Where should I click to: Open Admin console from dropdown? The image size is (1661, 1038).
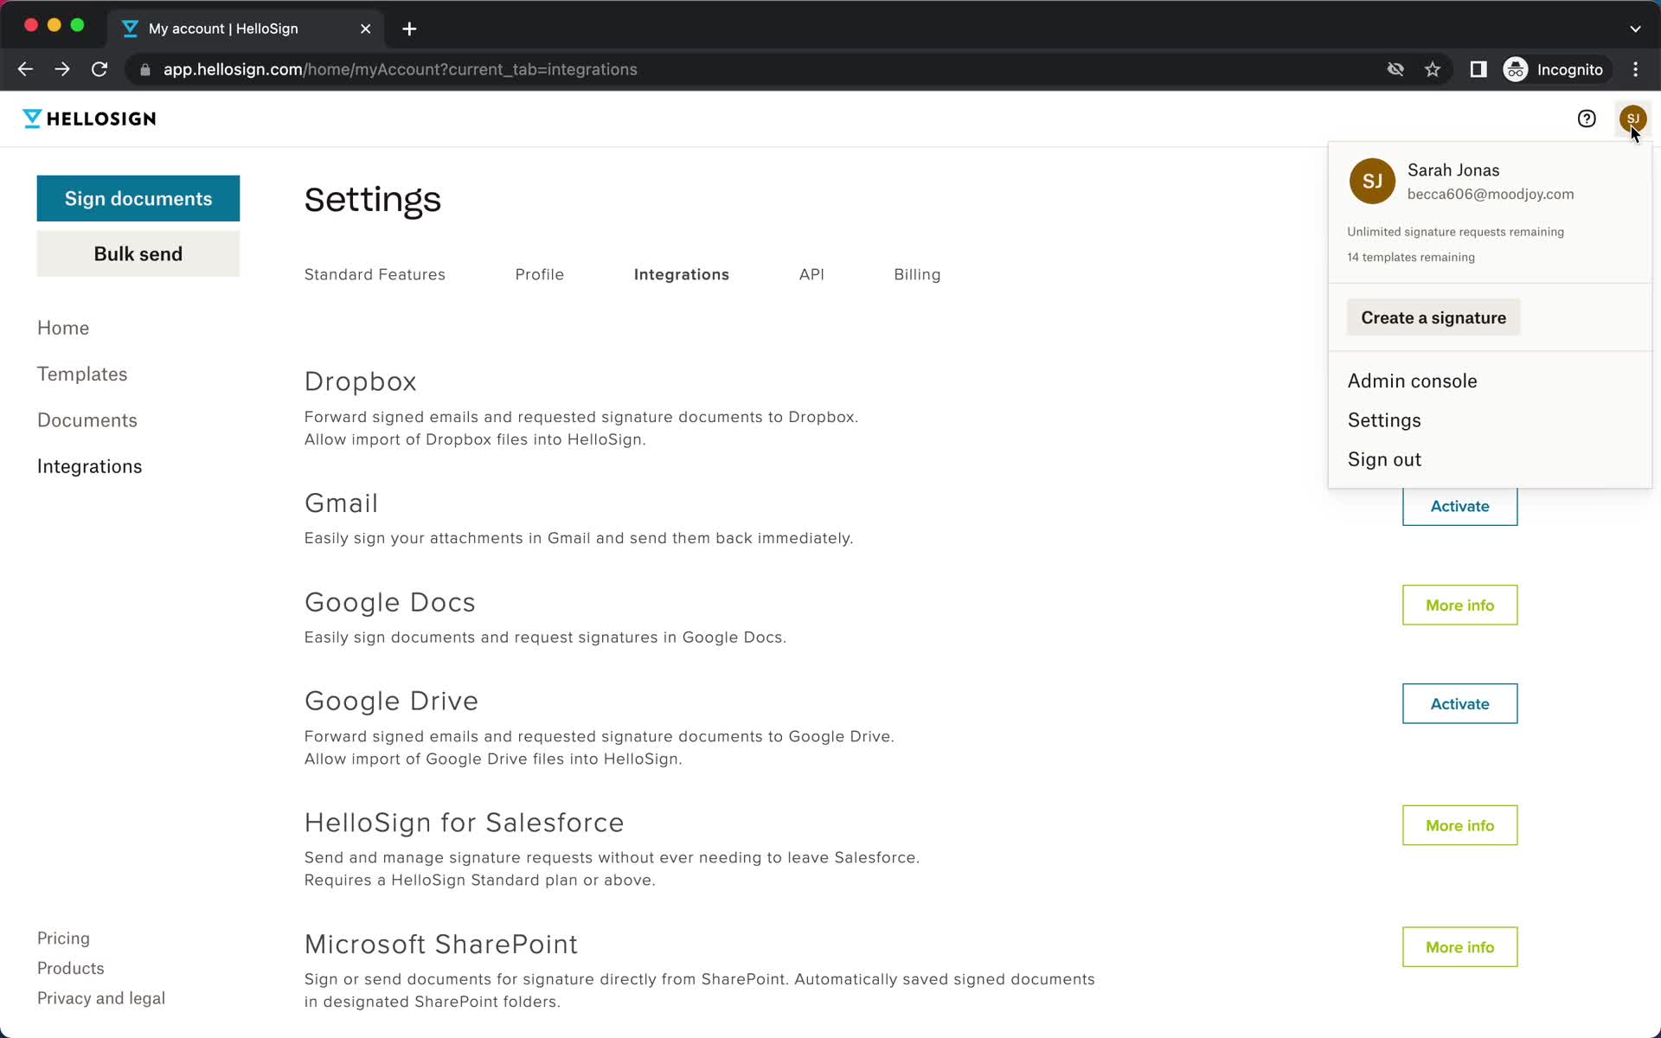[x=1412, y=381]
